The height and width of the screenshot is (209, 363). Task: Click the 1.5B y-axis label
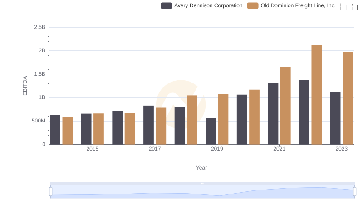pyautogui.click(x=40, y=74)
